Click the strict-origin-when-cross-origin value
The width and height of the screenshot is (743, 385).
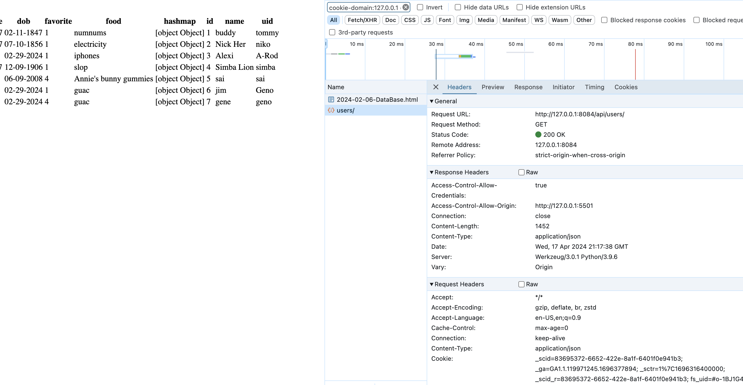(580, 155)
